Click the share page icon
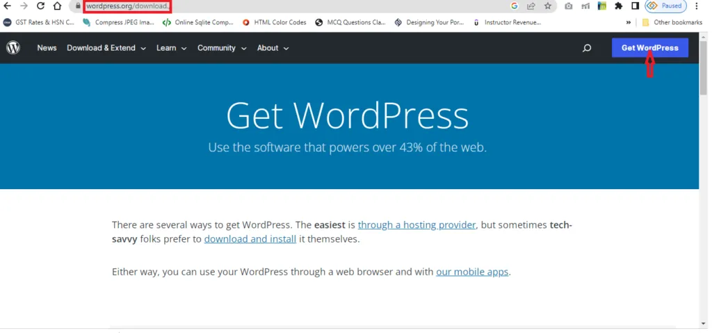The image size is (712, 333). pyautogui.click(x=531, y=6)
